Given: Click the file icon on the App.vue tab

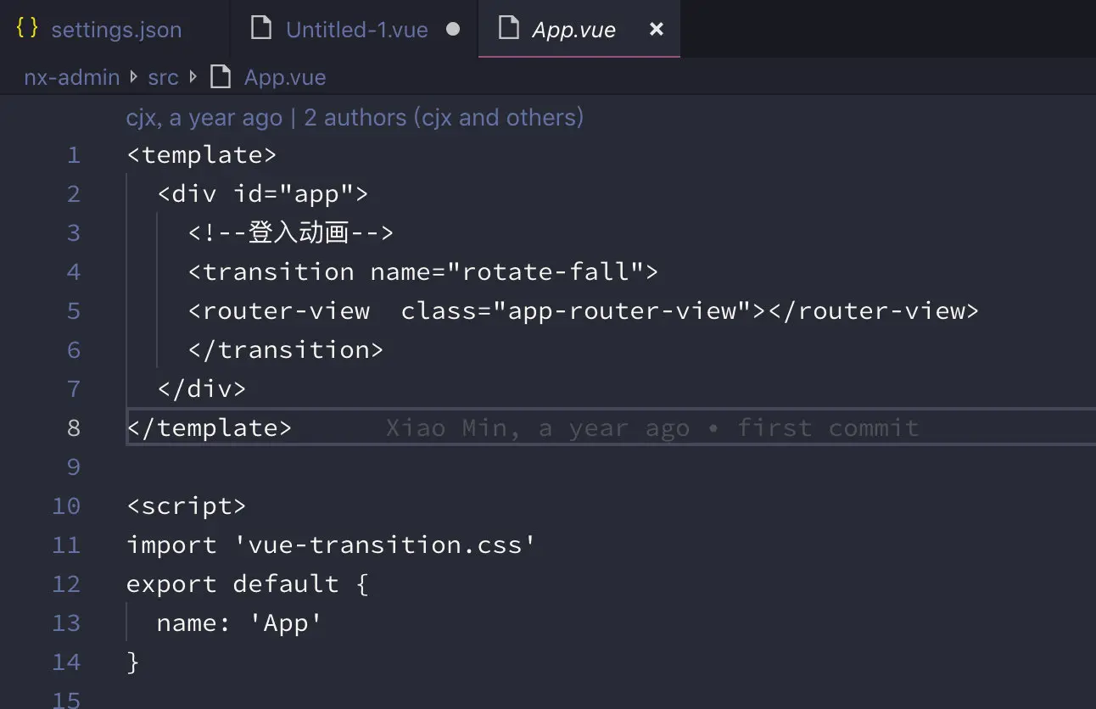Looking at the screenshot, I should pos(509,29).
